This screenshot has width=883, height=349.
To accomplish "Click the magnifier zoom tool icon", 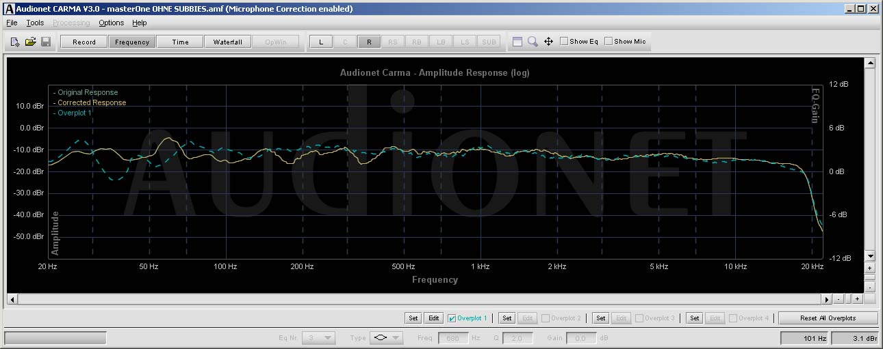I will pyautogui.click(x=533, y=42).
